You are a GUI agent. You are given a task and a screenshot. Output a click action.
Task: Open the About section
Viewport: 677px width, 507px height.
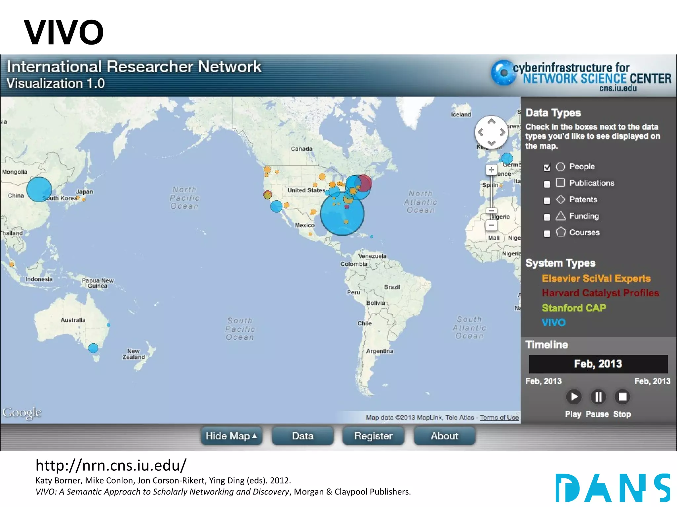click(x=444, y=436)
